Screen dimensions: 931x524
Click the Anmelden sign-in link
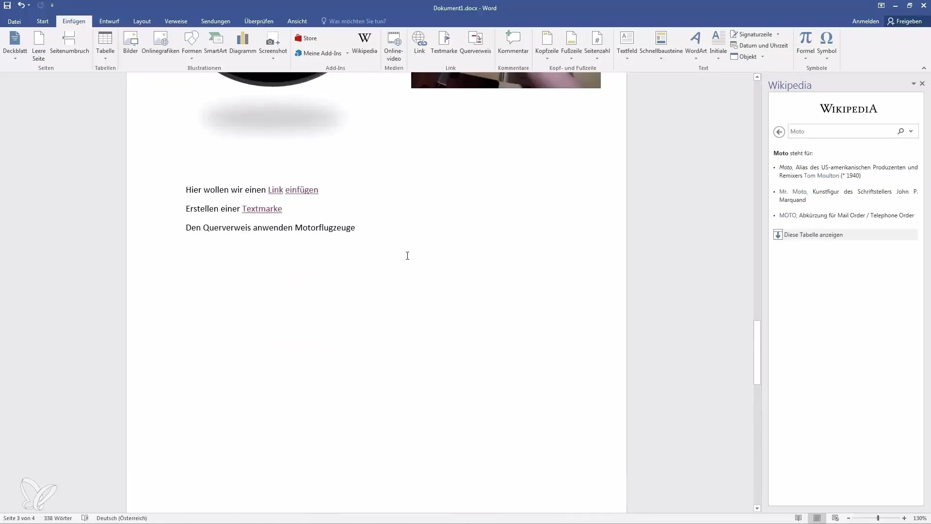[866, 21]
